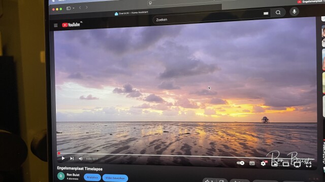Skip to the next video

click(x=72, y=158)
